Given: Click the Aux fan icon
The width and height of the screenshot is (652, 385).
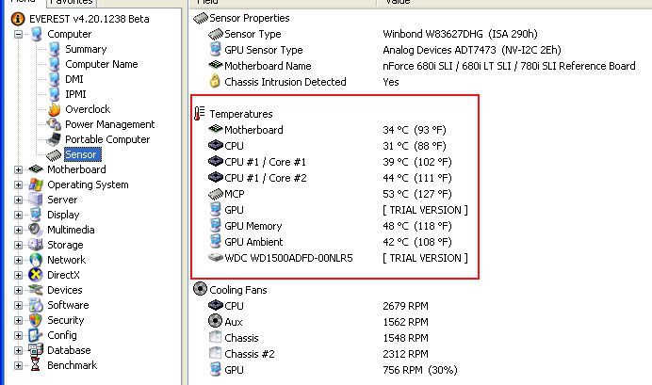Looking at the screenshot, I should coord(215,321).
